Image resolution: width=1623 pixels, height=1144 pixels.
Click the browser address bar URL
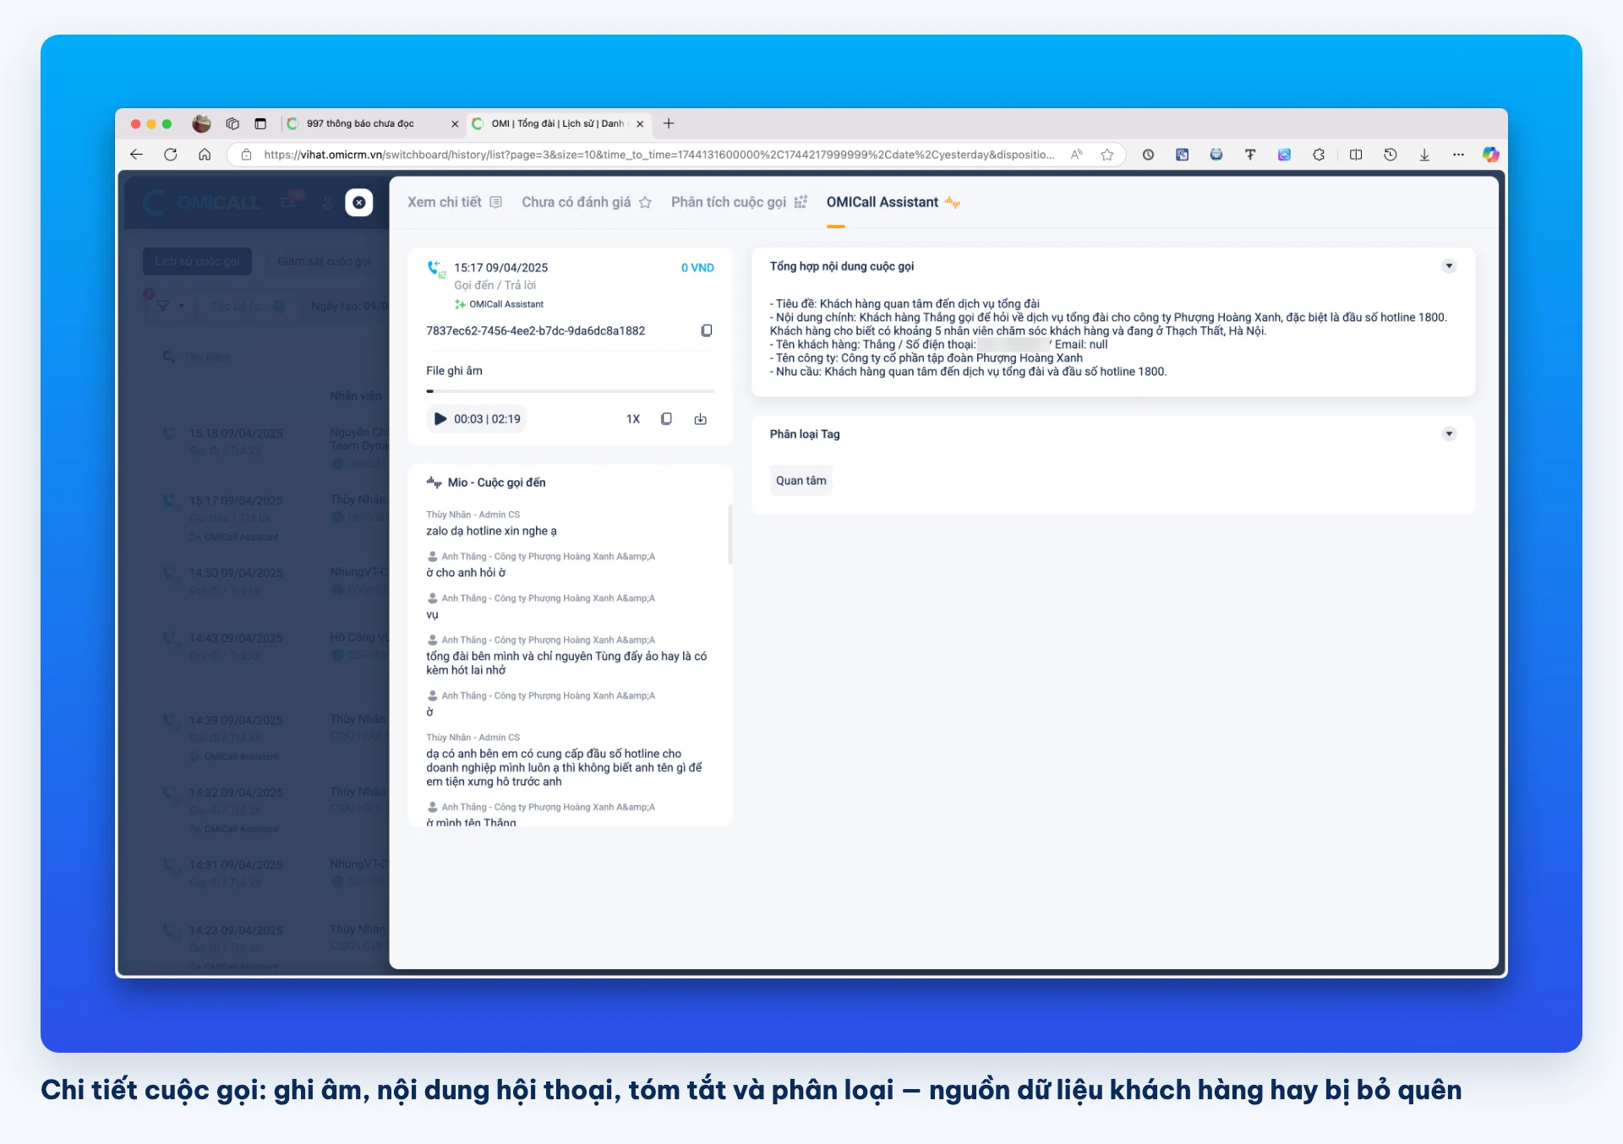pyautogui.click(x=658, y=155)
